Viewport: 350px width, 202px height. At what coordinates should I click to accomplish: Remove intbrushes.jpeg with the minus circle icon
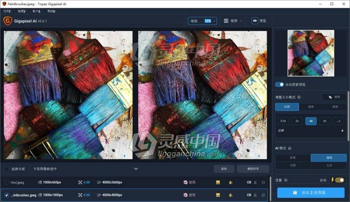[x=263, y=195]
